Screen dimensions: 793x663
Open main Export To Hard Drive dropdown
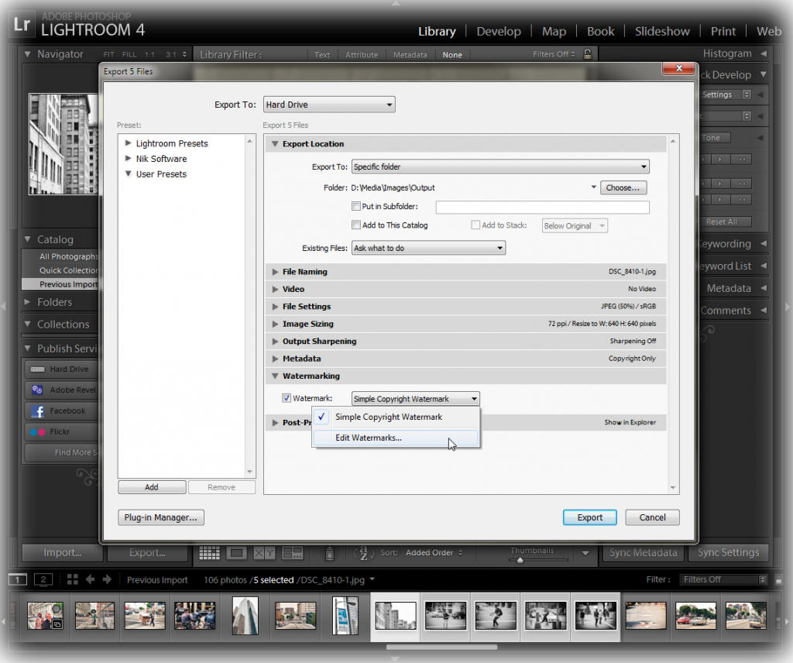click(x=329, y=105)
